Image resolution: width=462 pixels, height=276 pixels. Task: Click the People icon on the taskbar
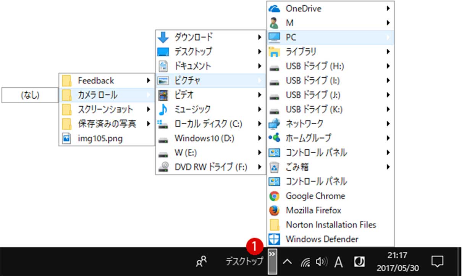[x=201, y=261]
